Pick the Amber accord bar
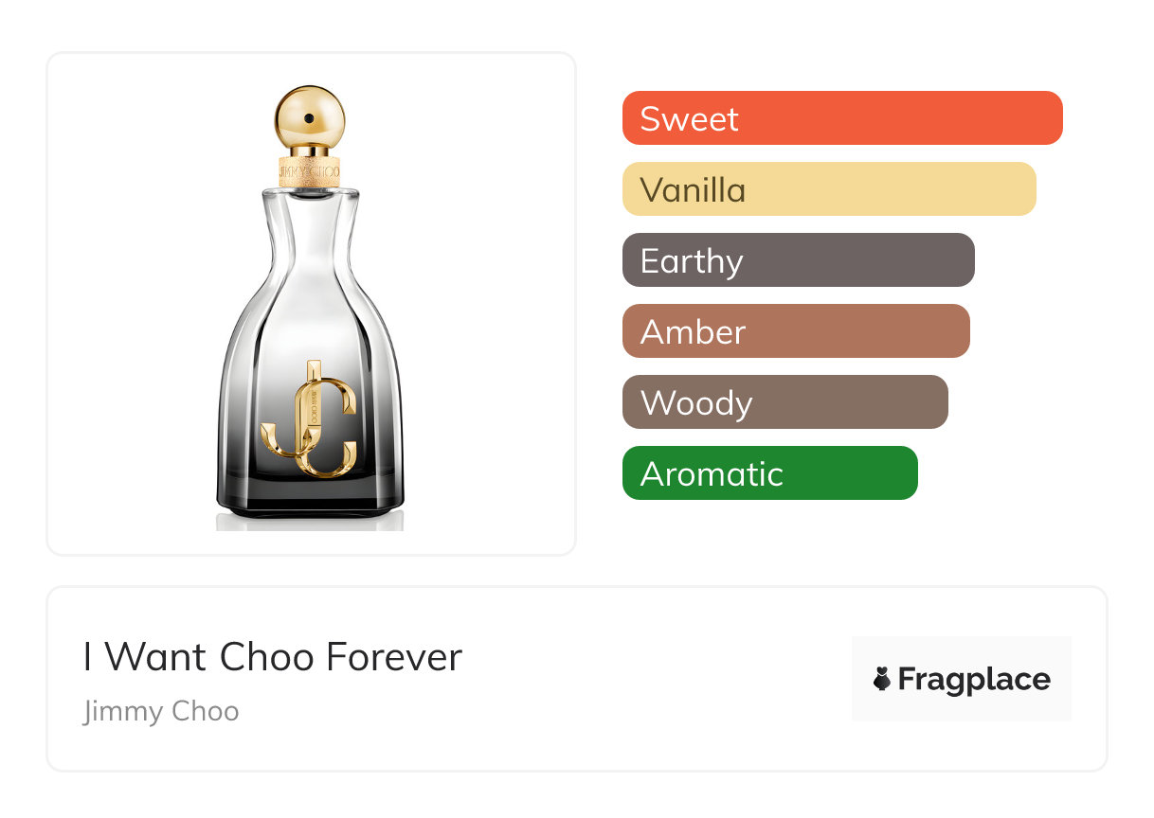 pyautogui.click(x=795, y=331)
